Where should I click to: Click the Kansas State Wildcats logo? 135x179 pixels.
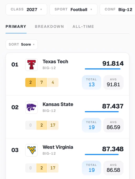click(x=31, y=107)
